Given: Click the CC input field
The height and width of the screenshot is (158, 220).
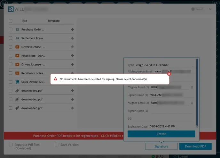Looking at the screenshot, I should pos(163,119).
